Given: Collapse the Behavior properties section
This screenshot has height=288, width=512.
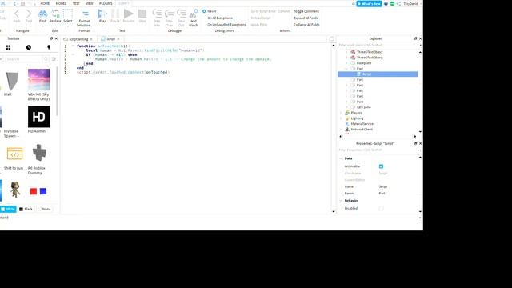Looking at the screenshot, I should click(341, 201).
